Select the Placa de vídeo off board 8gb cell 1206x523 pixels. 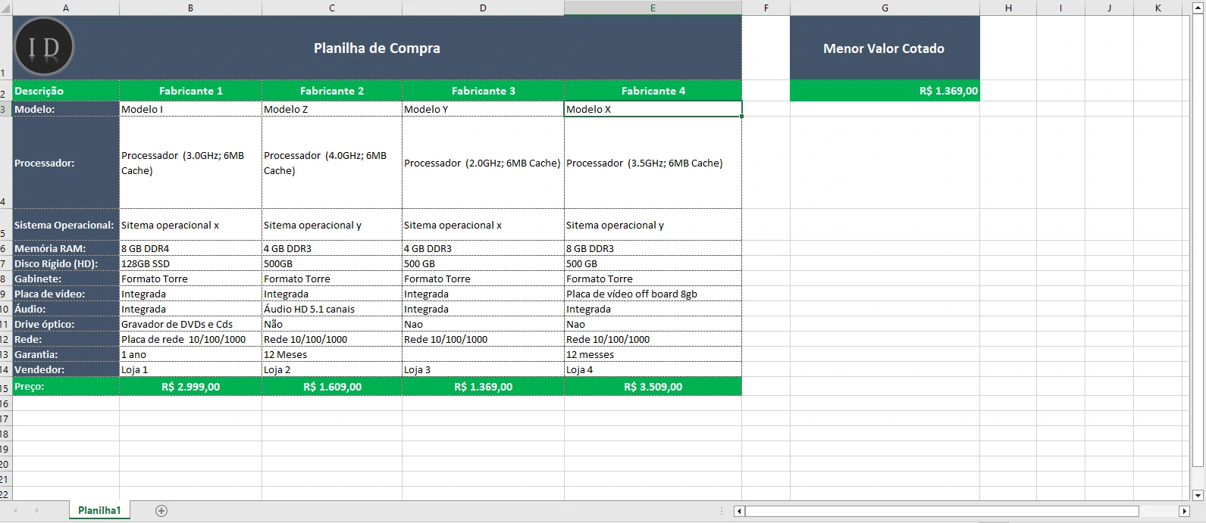(x=653, y=294)
